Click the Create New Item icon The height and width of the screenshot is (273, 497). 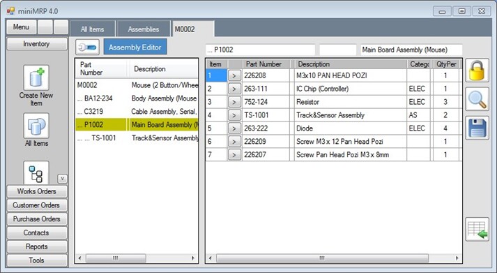point(36,78)
